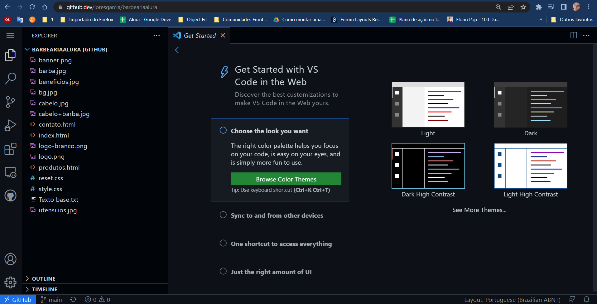Open the Remote Explorer view
597x304 pixels.
(x=11, y=172)
